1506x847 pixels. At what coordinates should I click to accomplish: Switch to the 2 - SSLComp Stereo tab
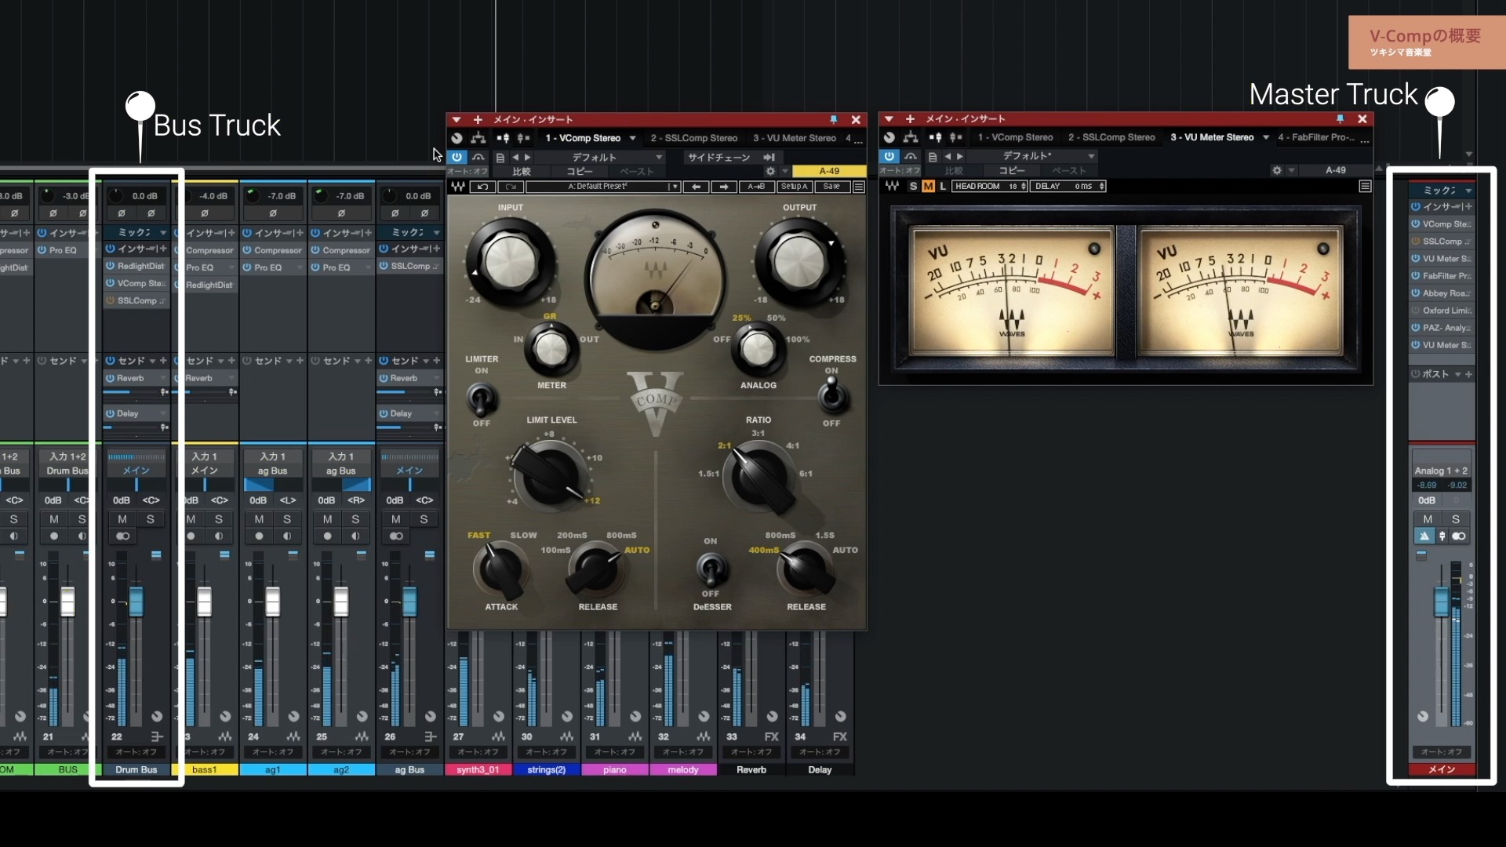(693, 138)
